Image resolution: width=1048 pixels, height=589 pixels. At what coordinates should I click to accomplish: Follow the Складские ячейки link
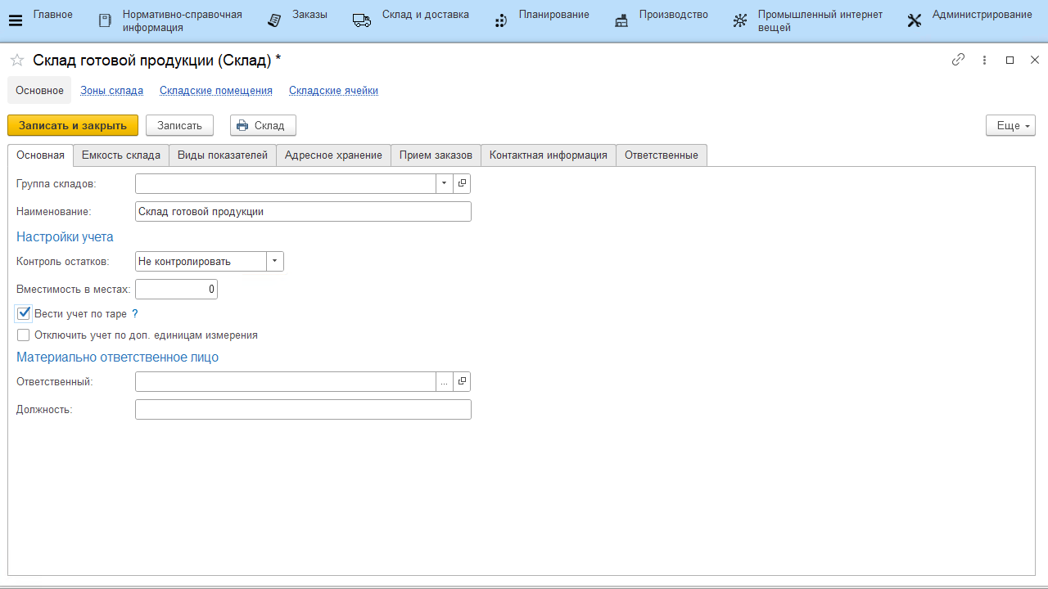pyautogui.click(x=333, y=91)
